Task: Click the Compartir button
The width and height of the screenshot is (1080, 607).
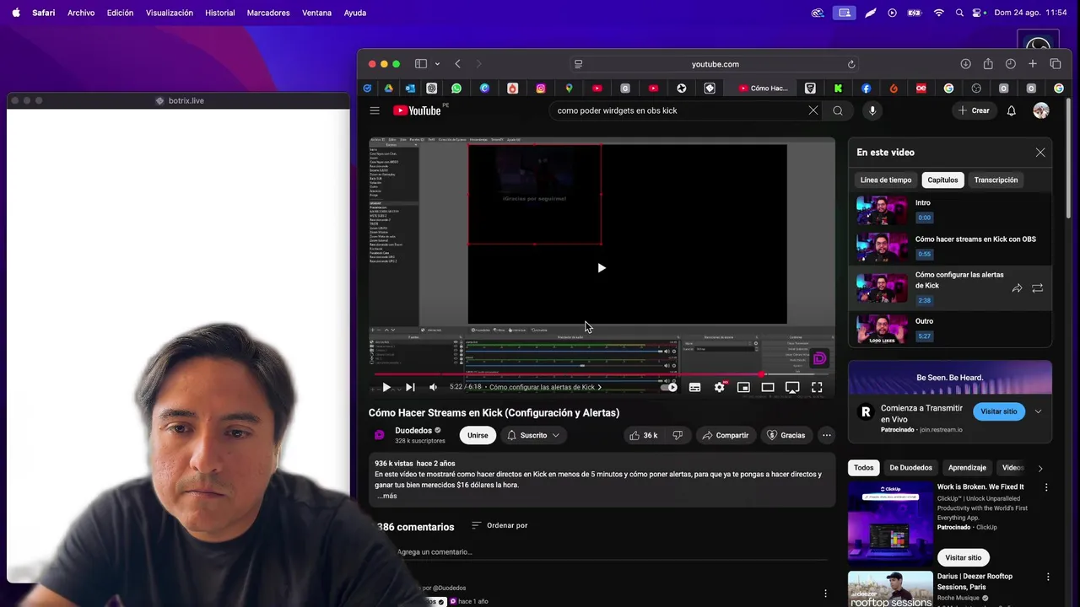Action: pos(725,435)
